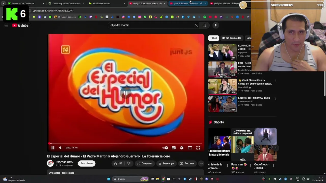Click the browser address bar URL

pos(53,11)
